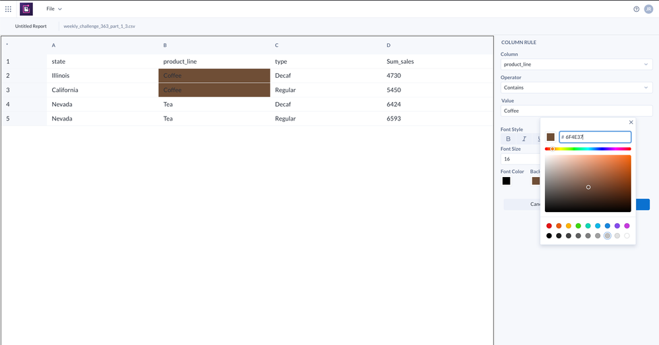Choose the blue preset color
This screenshot has height=345, width=659.
(x=608, y=226)
